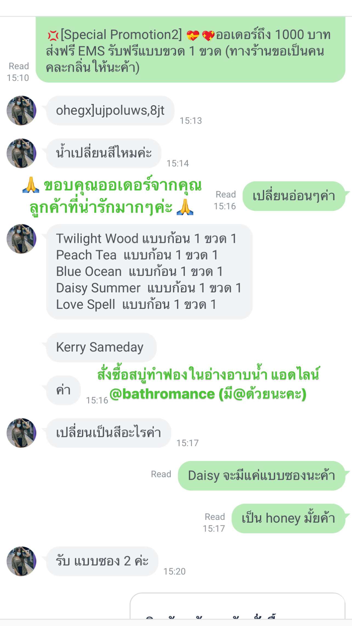The width and height of the screenshot is (352, 626).
Task: Tap the 'เปลี่ยนเป็นสีอะไรค่า' message bubble
Action: pyautogui.click(x=109, y=433)
